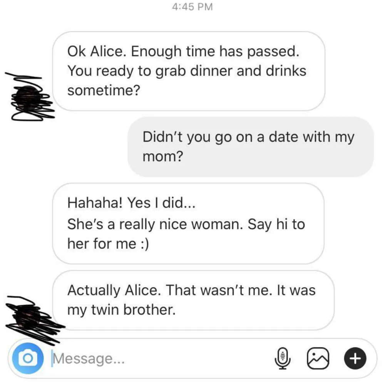Tap 'She's a really nice woman' line
The height and width of the screenshot is (385, 385).
[x=155, y=224]
